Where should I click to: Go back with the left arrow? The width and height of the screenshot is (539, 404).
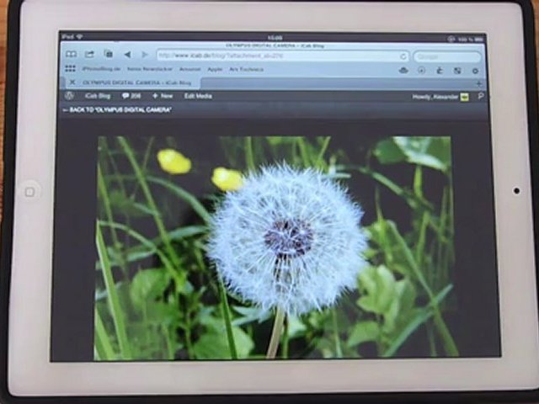pos(126,55)
